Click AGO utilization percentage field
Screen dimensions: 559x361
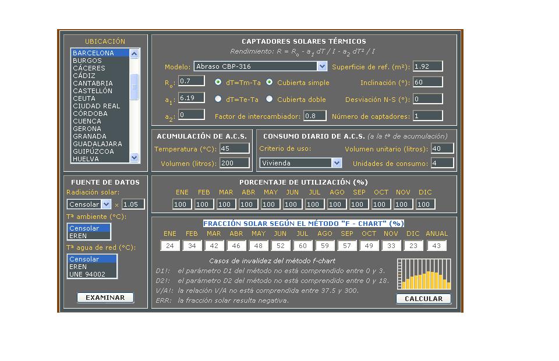[x=337, y=204]
